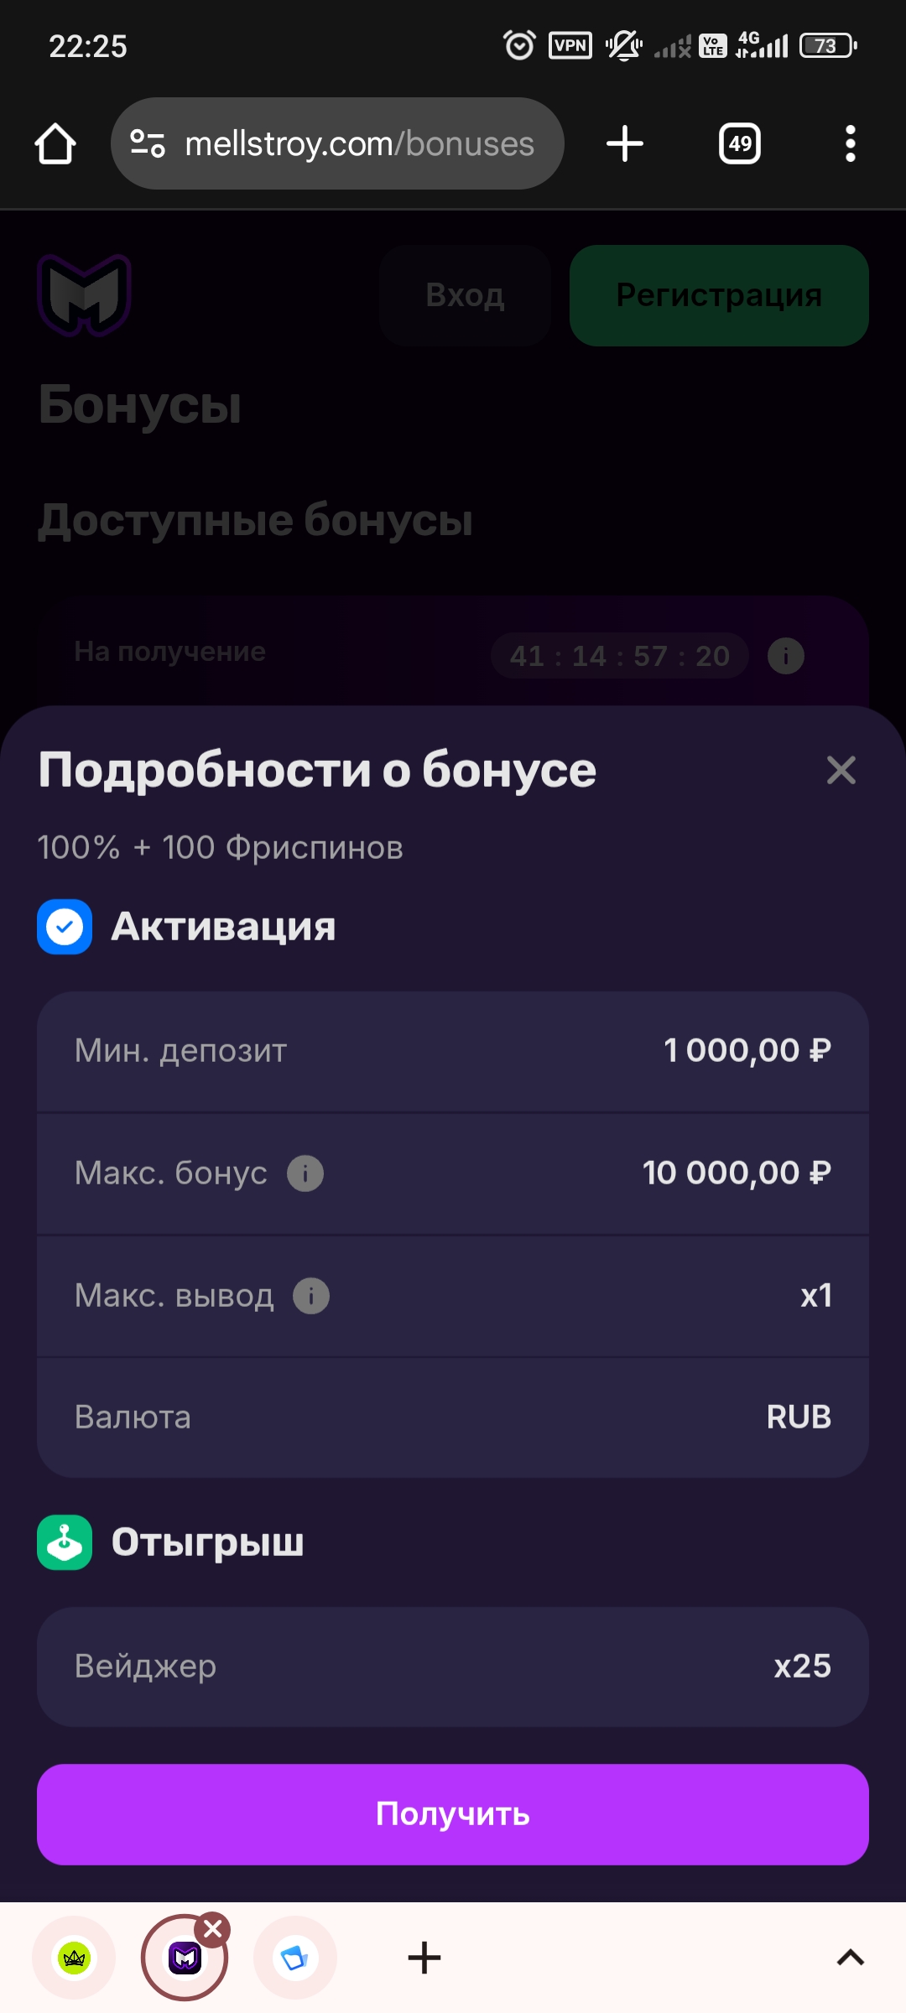Screen dimensions: 906x2013
Task: Open the tab switcher showing 49 tabs
Action: pyautogui.click(x=740, y=144)
